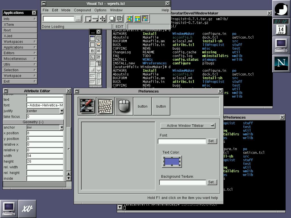Select the listbox widget tool
This screenshot has width=291, height=218.
(92, 63)
